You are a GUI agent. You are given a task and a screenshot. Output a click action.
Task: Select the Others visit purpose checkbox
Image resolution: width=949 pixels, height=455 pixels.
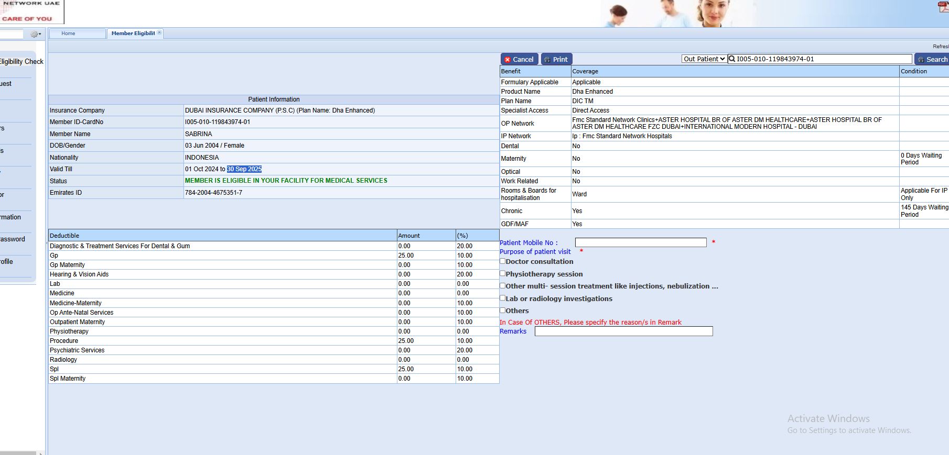pos(503,310)
